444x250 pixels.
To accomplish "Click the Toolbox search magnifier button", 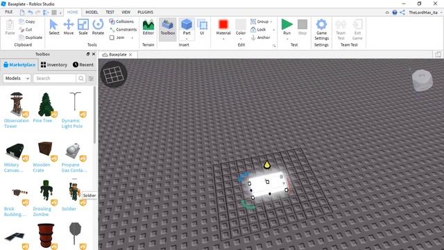I will [x=80, y=78].
